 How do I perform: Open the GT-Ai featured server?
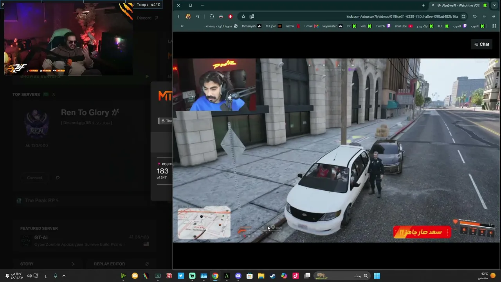coord(85,241)
